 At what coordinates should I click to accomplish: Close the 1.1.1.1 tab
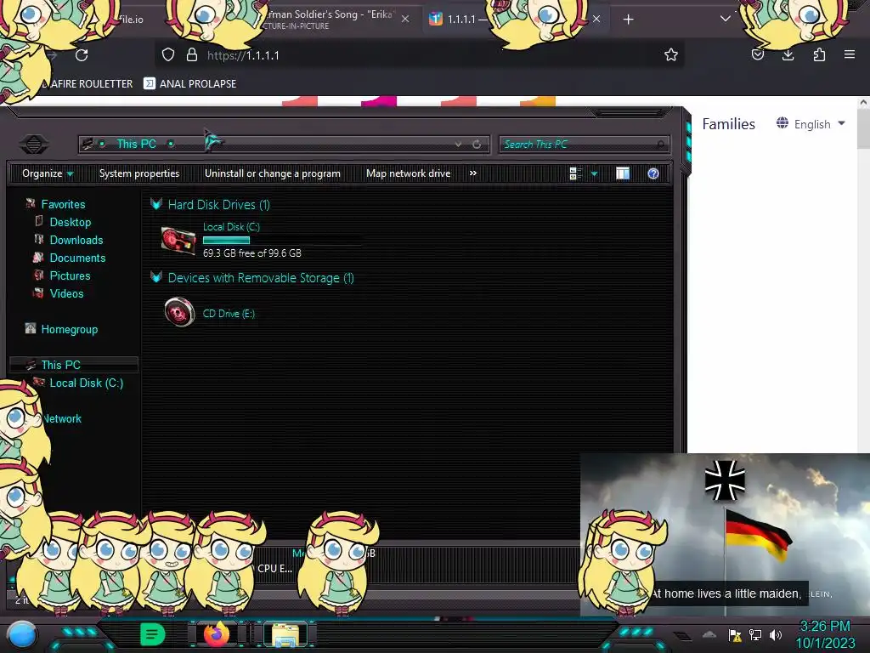coord(596,19)
